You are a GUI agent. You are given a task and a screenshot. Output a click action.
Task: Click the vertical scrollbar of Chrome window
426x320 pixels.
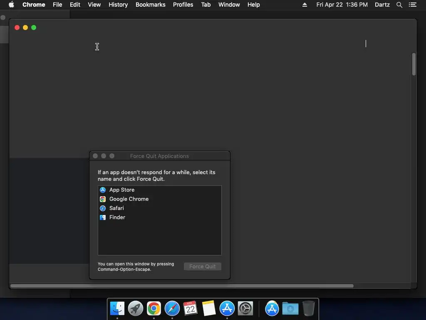pyautogui.click(x=414, y=64)
